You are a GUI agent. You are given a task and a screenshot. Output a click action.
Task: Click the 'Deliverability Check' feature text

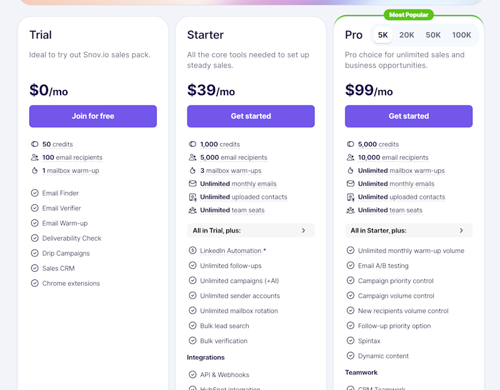coord(72,238)
